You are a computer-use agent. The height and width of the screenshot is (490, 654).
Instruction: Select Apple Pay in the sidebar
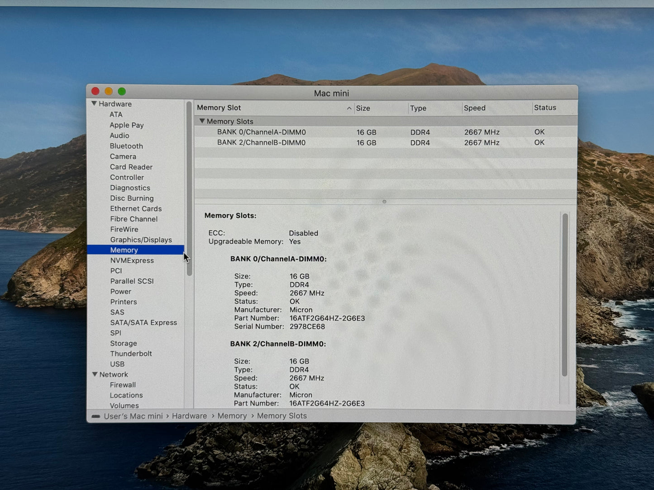[x=127, y=125]
